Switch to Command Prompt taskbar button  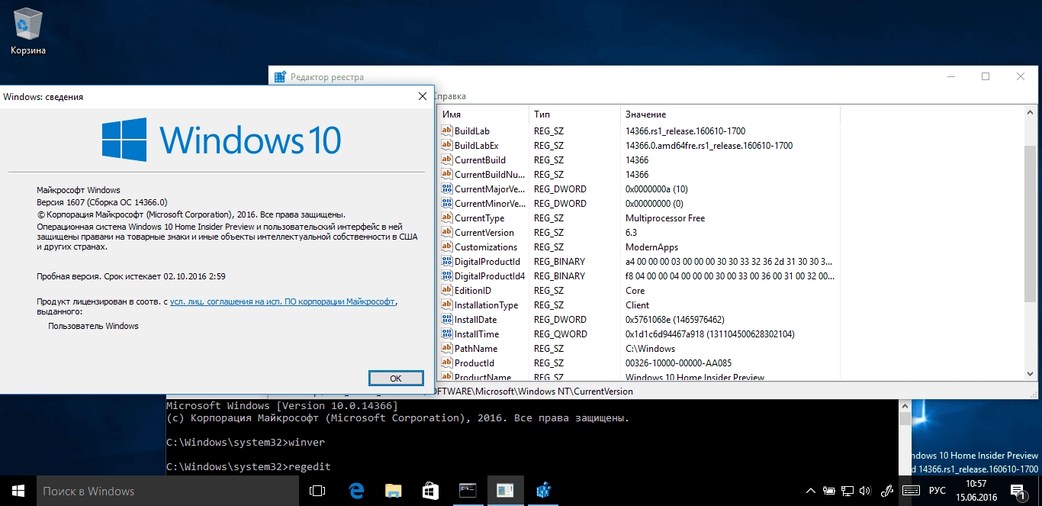tap(468, 491)
